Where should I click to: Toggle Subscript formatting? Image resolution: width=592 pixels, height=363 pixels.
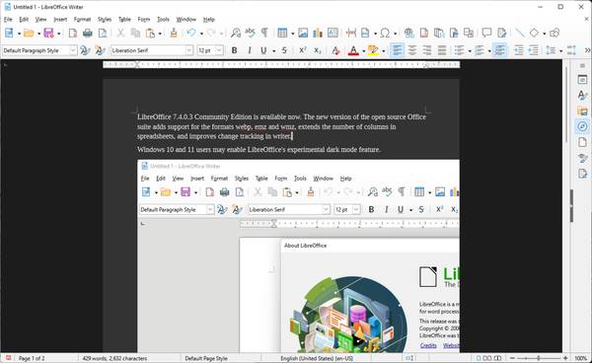point(318,50)
